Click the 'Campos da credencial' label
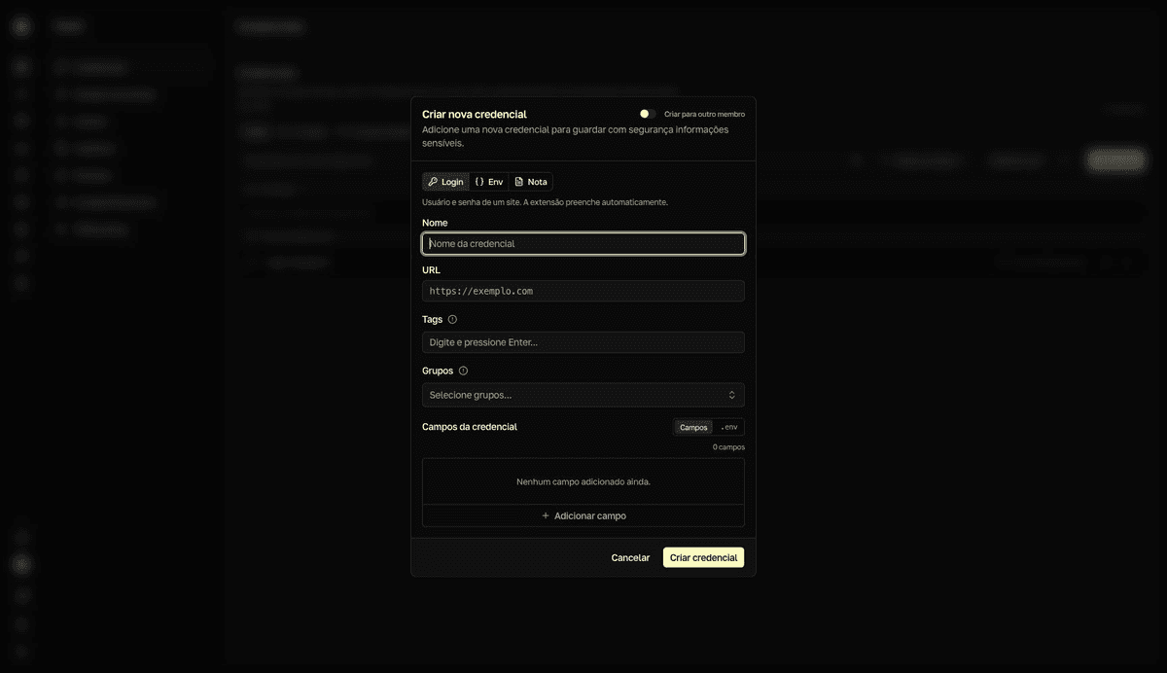The height and width of the screenshot is (673, 1167). tap(470, 427)
